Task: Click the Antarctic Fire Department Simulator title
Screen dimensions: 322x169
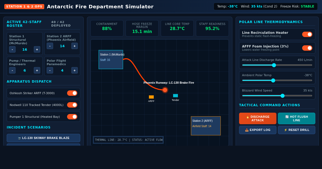Action: [x=100, y=6]
